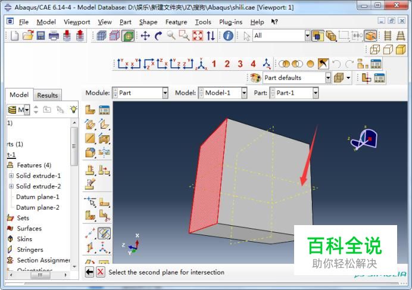Click the New Model Database icon
Image resolution: width=412 pixels, height=290 pixels.
pos(14,36)
